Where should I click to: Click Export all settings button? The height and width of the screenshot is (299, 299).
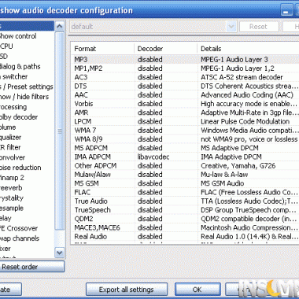[127, 290]
